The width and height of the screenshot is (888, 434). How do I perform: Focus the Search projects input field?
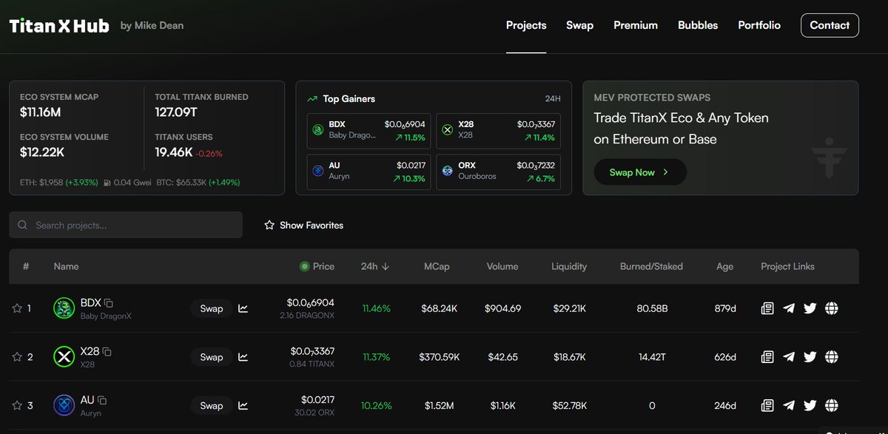126,225
